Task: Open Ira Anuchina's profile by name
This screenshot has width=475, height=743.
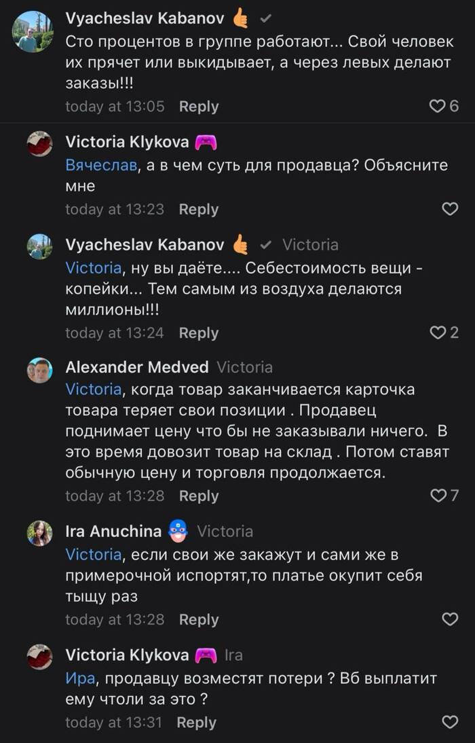Action: click(113, 531)
